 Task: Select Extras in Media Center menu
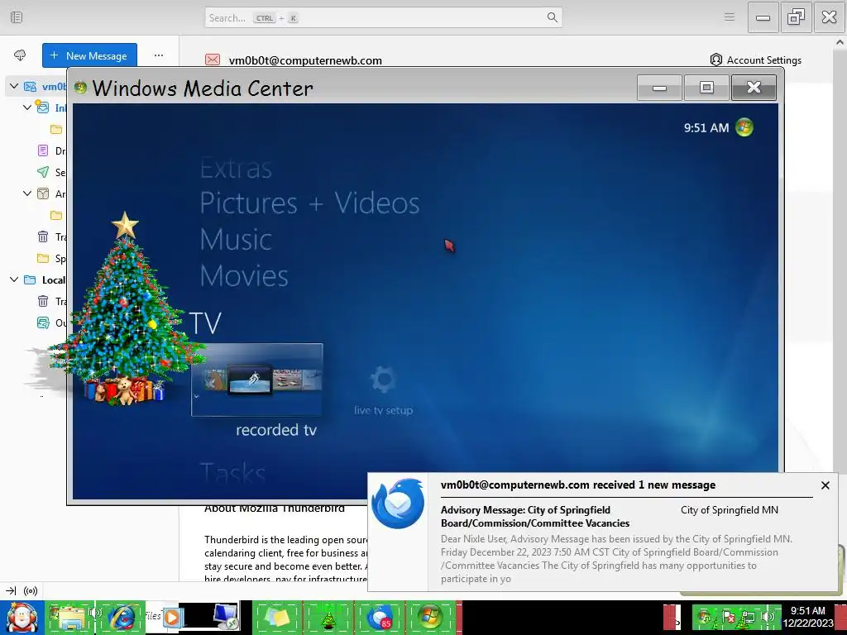click(x=236, y=169)
